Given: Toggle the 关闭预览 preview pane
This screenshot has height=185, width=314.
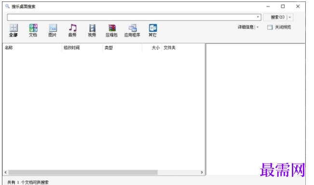Looking at the screenshot, I should point(279,27).
